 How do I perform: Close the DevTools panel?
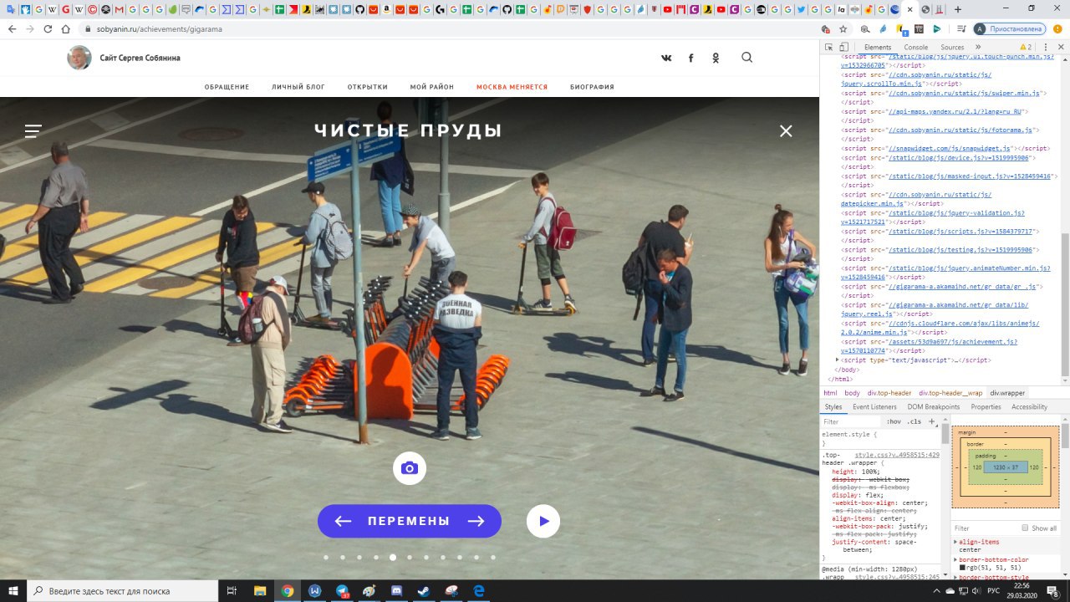[x=1061, y=47]
